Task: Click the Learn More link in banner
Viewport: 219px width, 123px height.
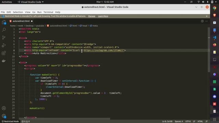Action: coord(103,16)
